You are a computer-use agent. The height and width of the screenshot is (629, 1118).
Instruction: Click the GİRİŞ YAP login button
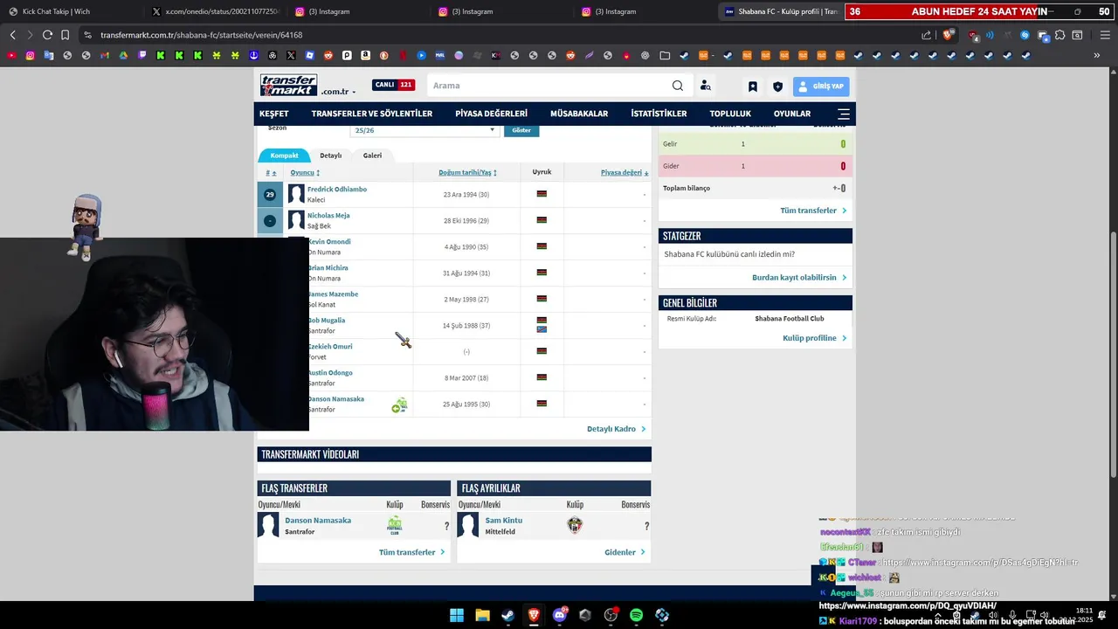[x=821, y=86]
